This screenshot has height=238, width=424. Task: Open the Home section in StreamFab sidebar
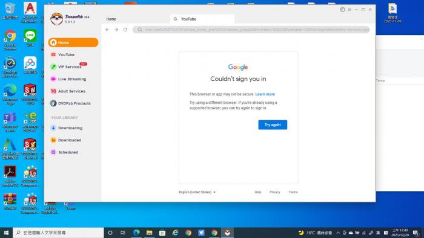(x=73, y=42)
